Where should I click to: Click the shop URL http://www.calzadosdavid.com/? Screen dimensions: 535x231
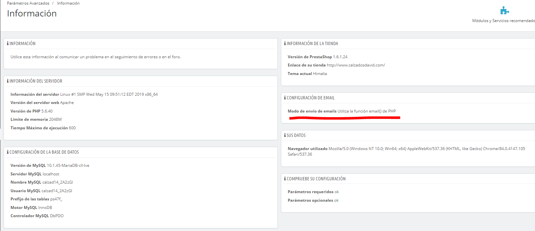click(356, 65)
